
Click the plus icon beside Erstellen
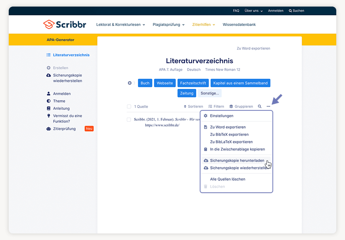48,68
